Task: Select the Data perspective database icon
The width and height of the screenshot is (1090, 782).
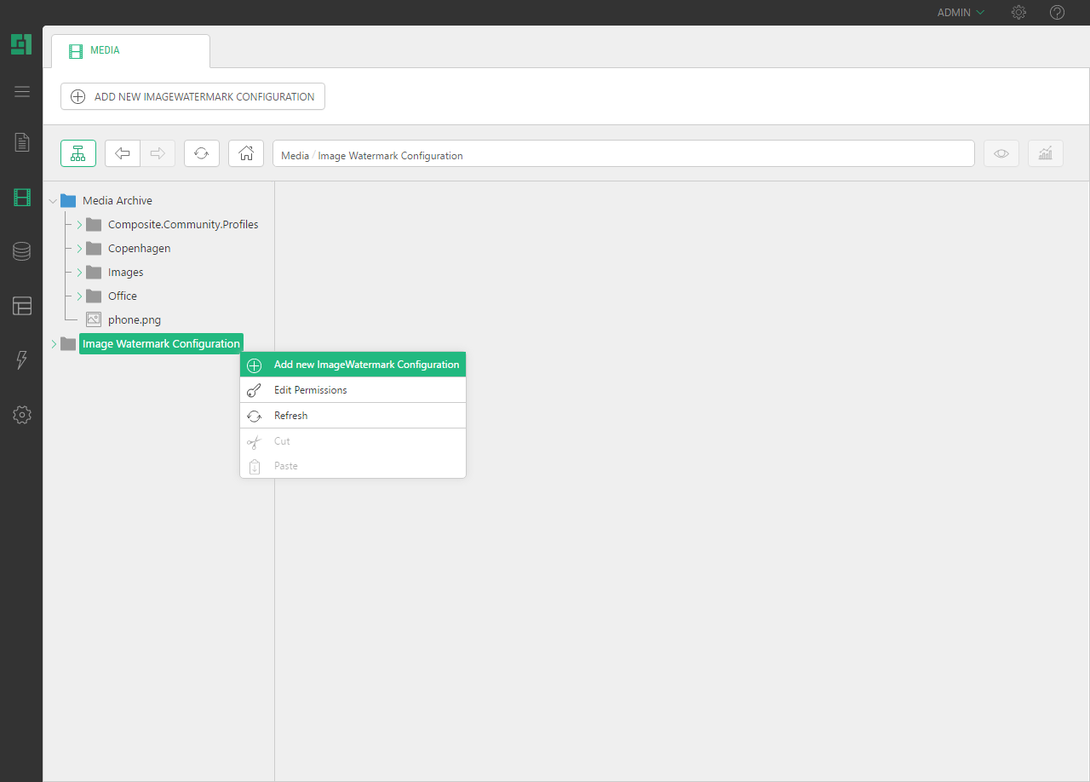Action: pos(22,251)
